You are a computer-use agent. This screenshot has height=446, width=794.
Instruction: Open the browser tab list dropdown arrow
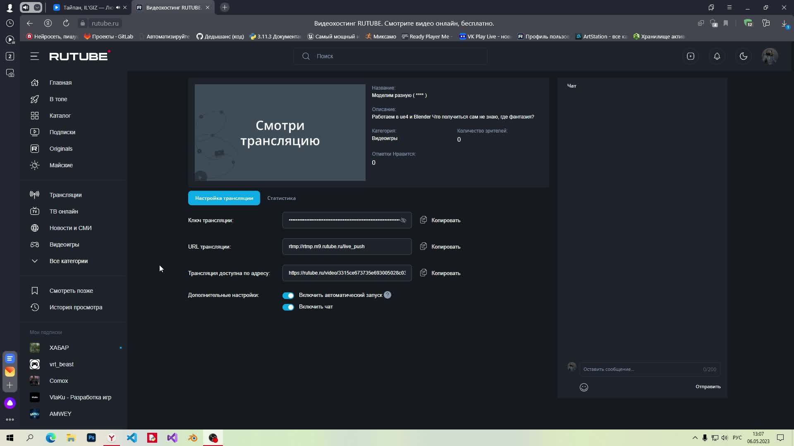(x=37, y=7)
